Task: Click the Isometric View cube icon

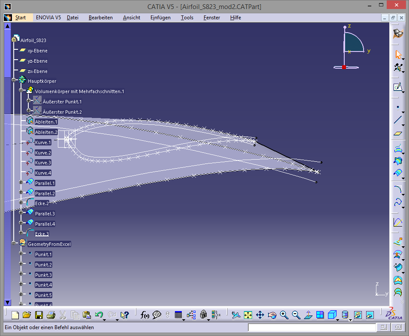Action: pyautogui.click(x=332, y=315)
